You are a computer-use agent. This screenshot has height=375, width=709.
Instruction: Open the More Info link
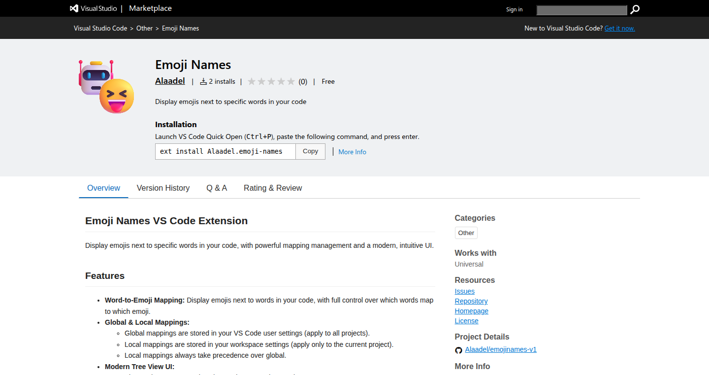coord(352,152)
